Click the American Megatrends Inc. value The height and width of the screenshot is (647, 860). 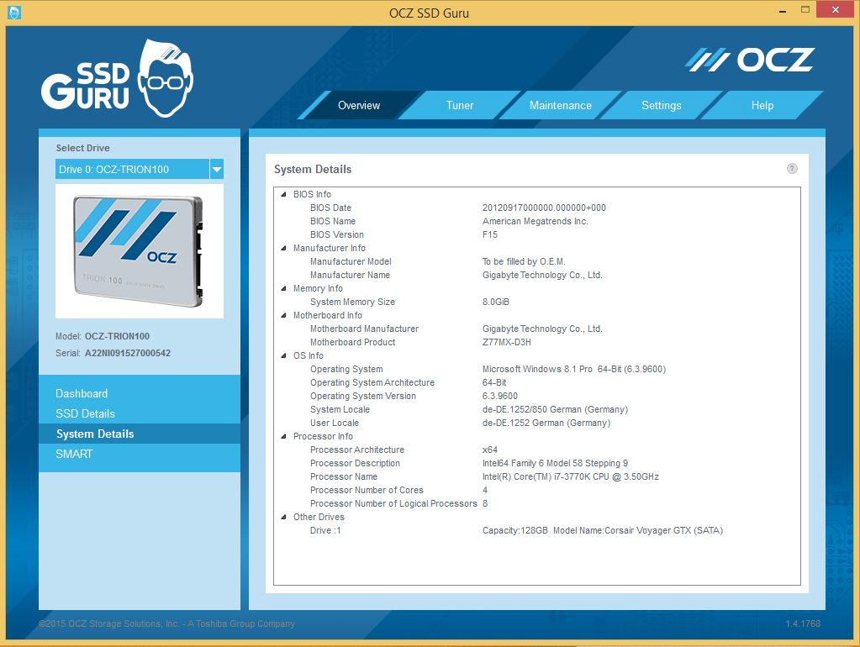[x=536, y=221]
